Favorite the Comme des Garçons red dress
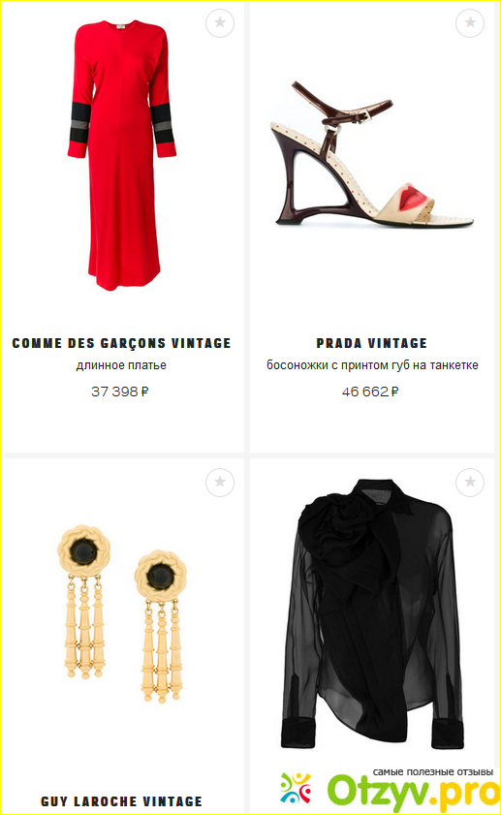 click(220, 23)
